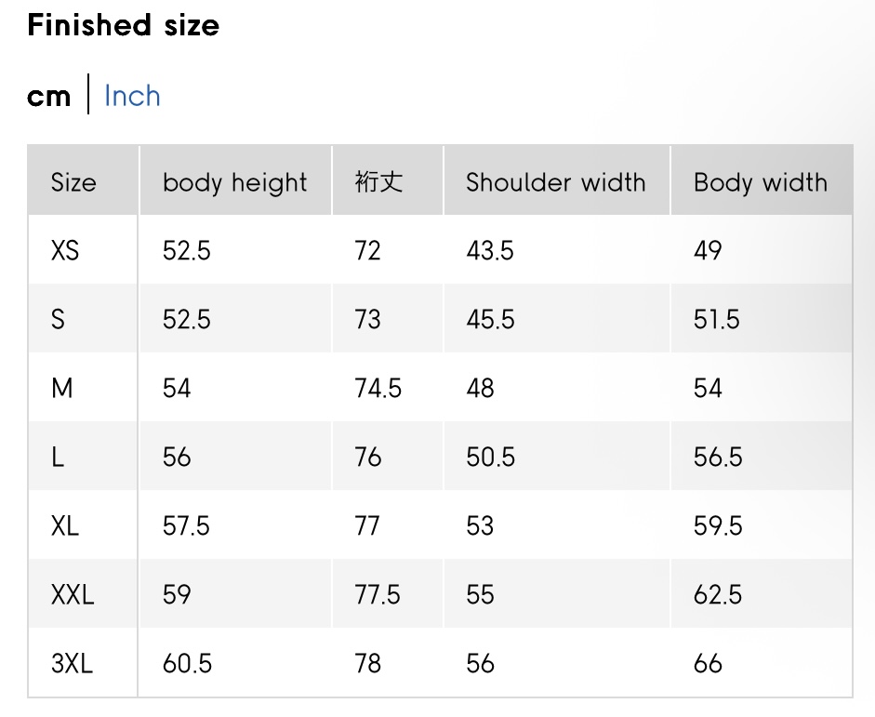Image resolution: width=875 pixels, height=717 pixels.
Task: Click XL body height value 57.5
Action: point(186,526)
